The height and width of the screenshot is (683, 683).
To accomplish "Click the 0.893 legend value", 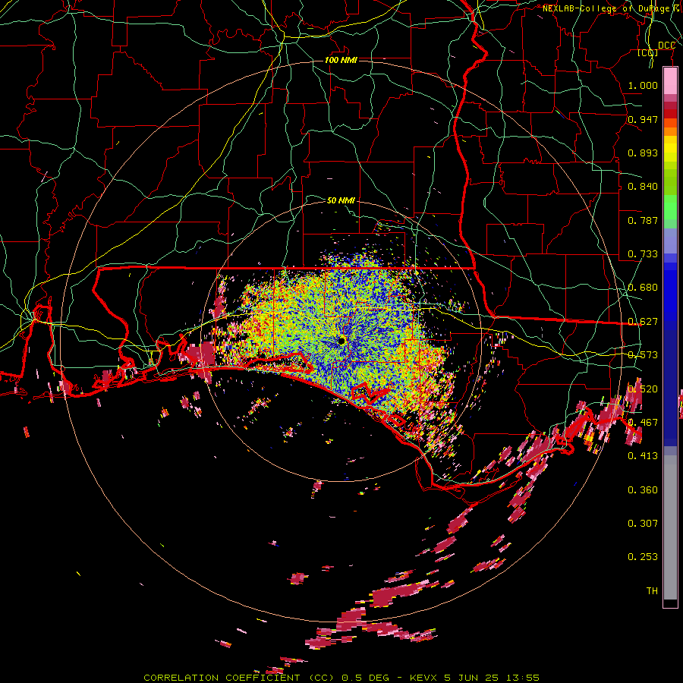I will 643,153.
